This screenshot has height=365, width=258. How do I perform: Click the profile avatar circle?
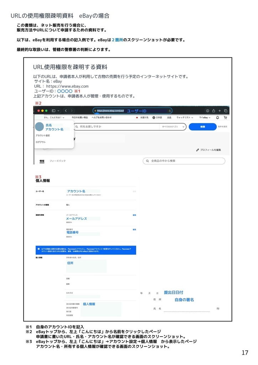[39, 127]
